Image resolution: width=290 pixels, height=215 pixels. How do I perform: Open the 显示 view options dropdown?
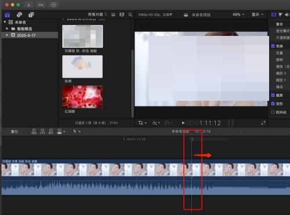pos(258,14)
